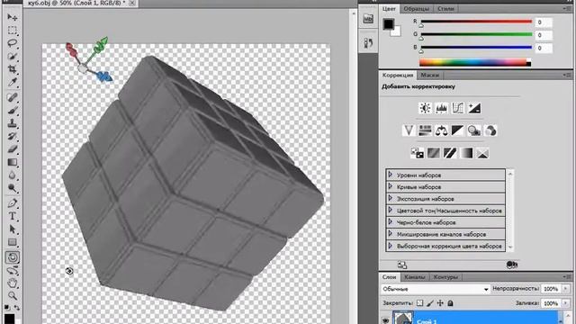Select the Eyedropper tool
Viewport: 576px width, 324px height.
[x=12, y=82]
